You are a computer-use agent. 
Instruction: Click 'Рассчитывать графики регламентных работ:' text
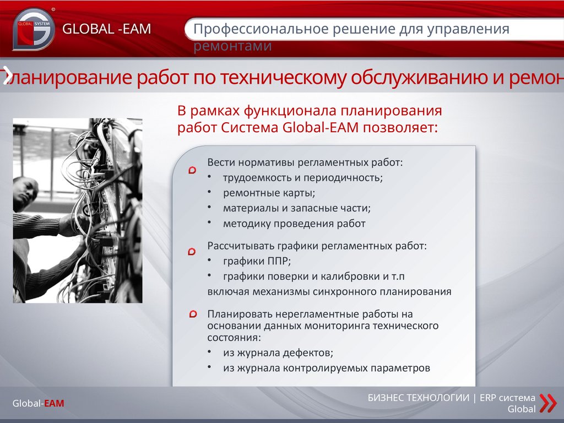pos(317,246)
